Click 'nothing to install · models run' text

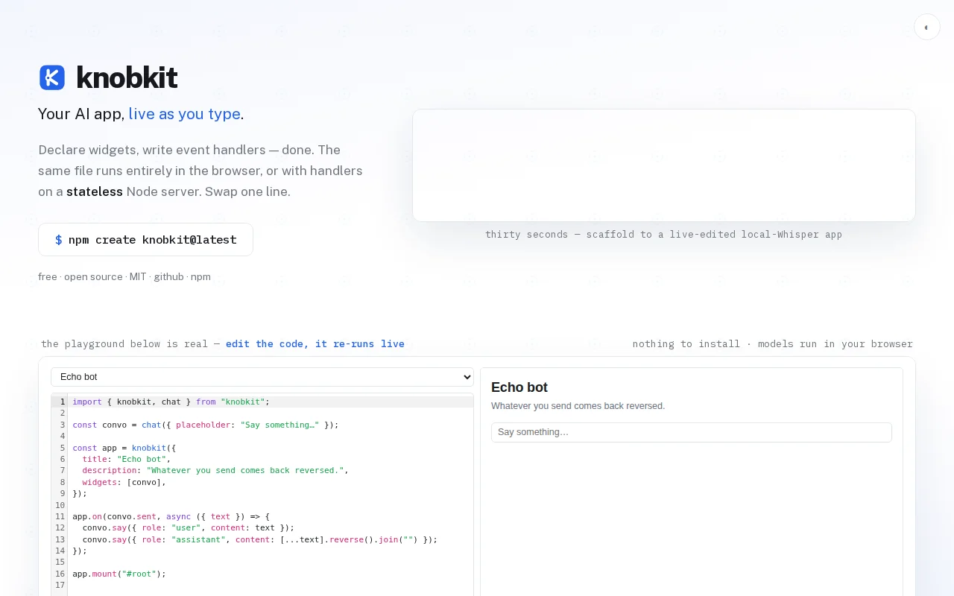(772, 344)
